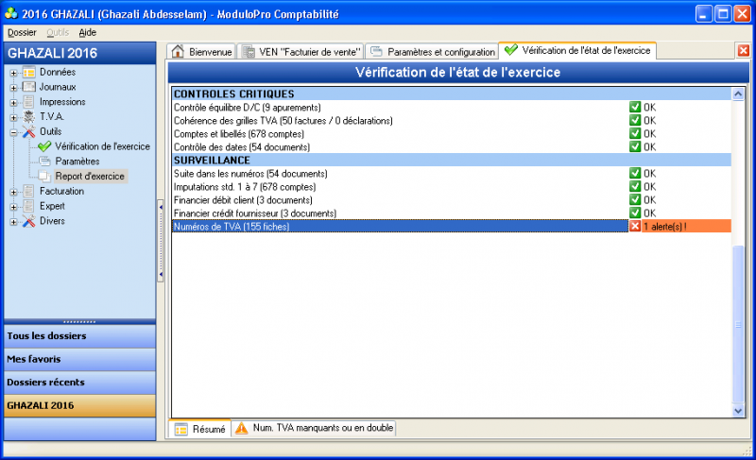
Task: Close the current tab with red X
Action: (x=743, y=50)
